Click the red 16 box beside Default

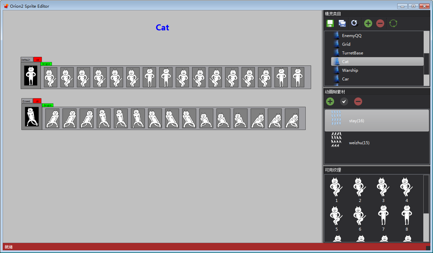click(37, 60)
